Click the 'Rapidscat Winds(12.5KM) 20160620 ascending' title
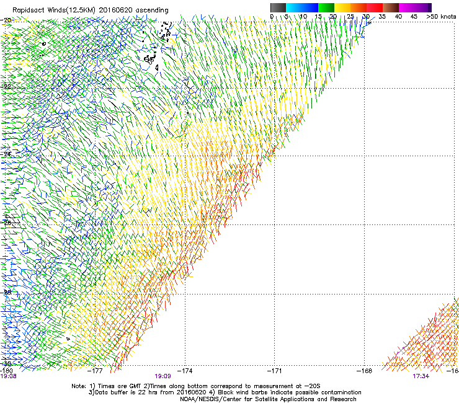Viewport: 459px width, 403px height. [x=91, y=11]
